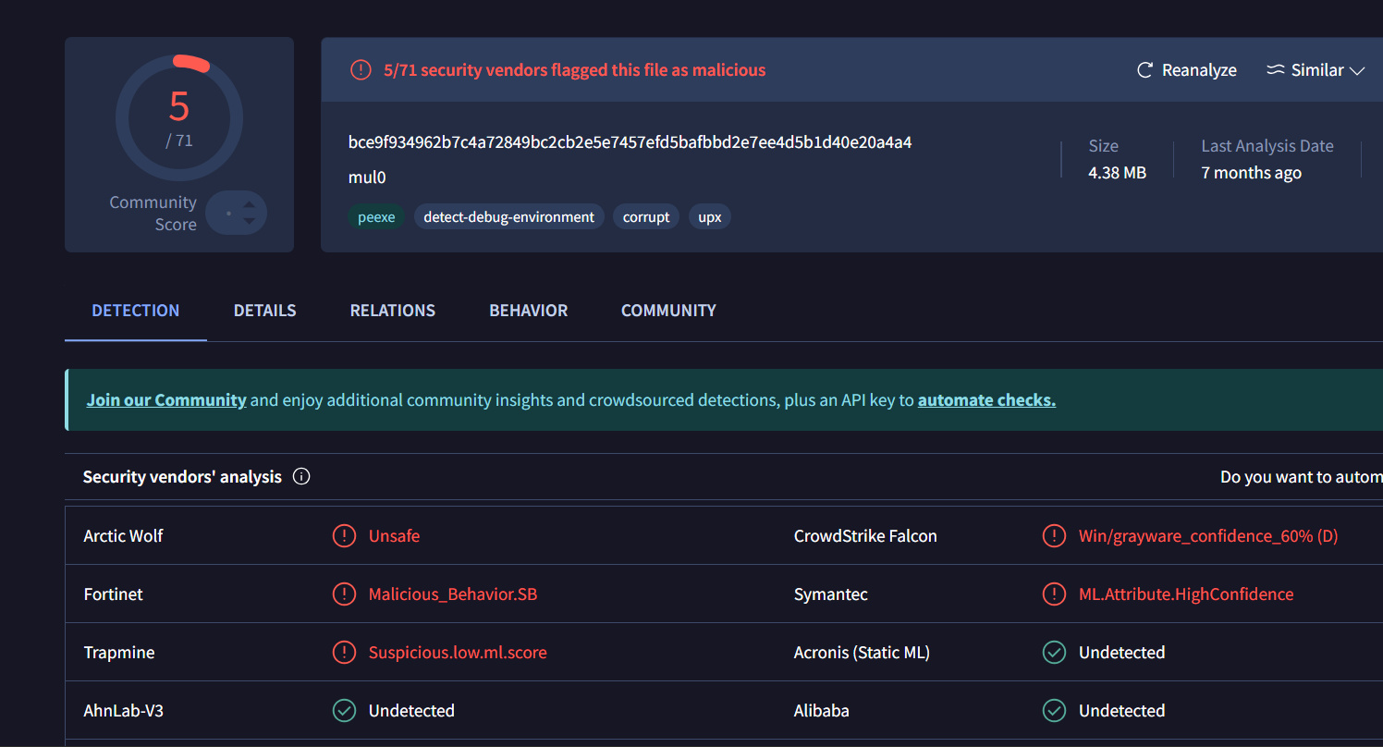Switch to the DETAILS tab

pyautogui.click(x=264, y=311)
